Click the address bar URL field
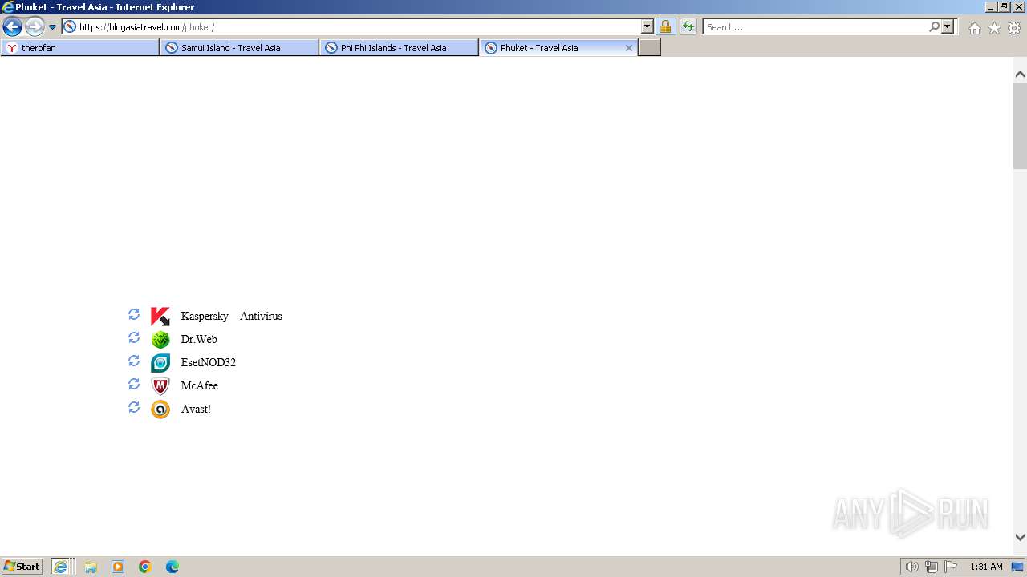This screenshot has height=577, width=1027. 351,26
